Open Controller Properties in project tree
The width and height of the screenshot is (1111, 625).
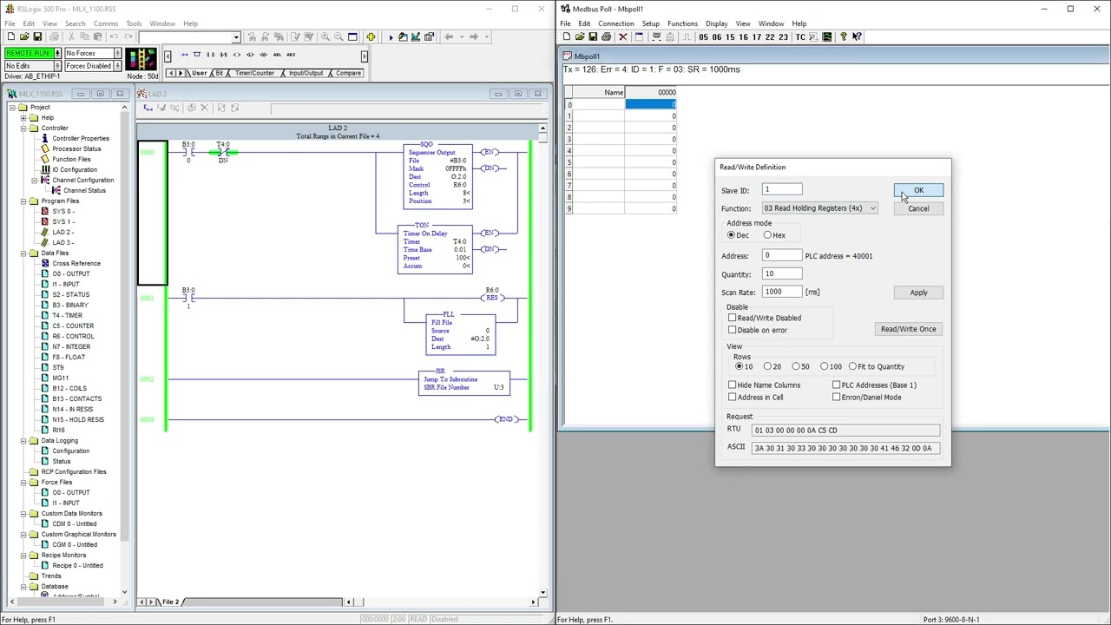pyautogui.click(x=80, y=138)
